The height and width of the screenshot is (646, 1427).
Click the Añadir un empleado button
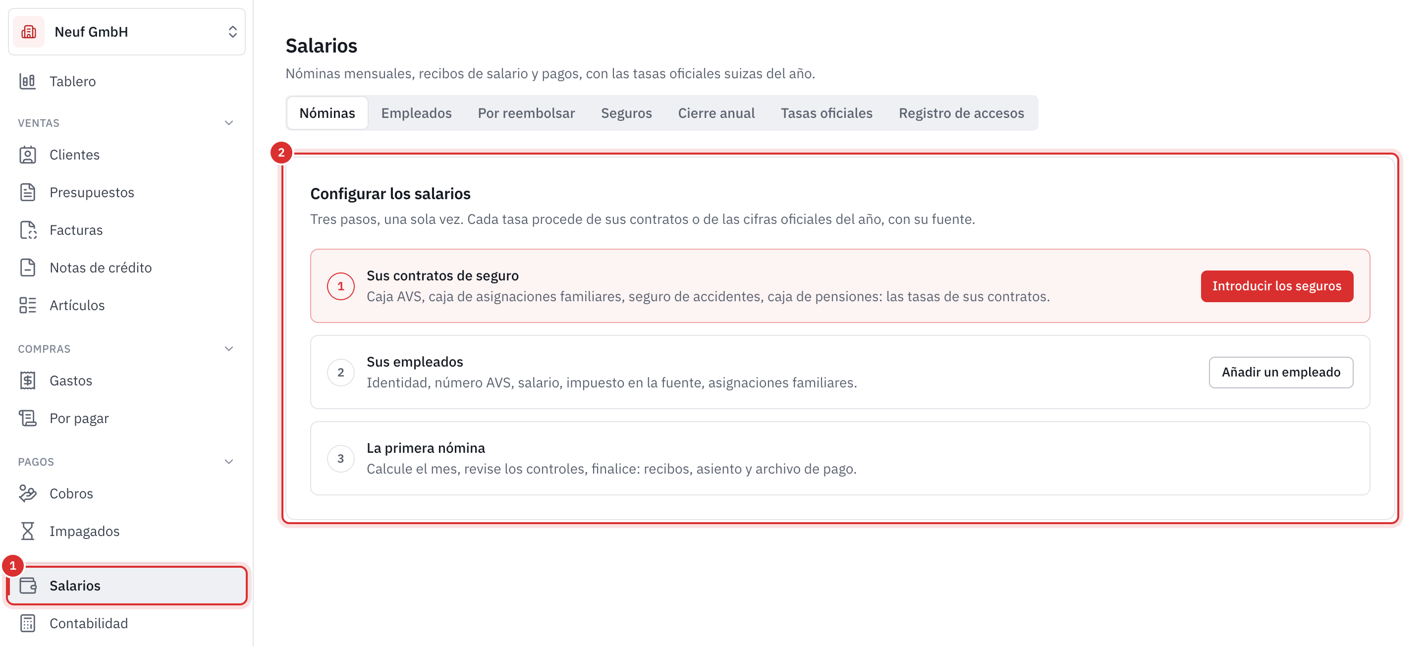(x=1281, y=373)
